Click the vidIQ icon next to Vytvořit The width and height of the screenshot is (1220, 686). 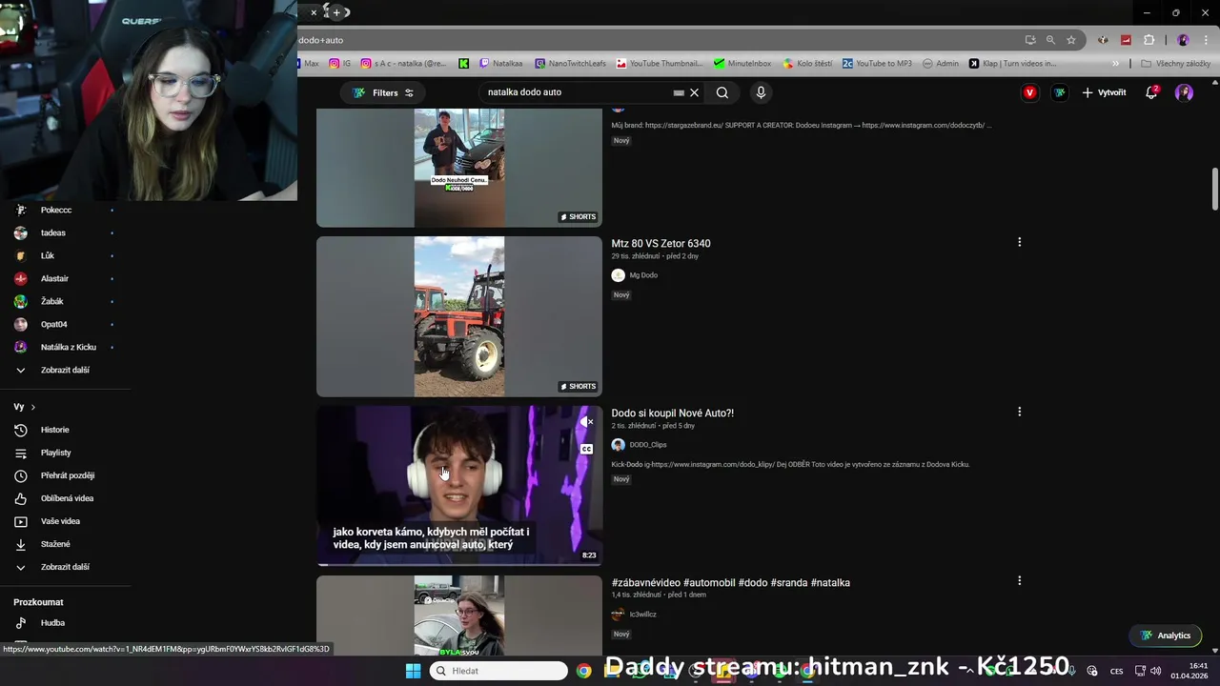tap(1060, 92)
